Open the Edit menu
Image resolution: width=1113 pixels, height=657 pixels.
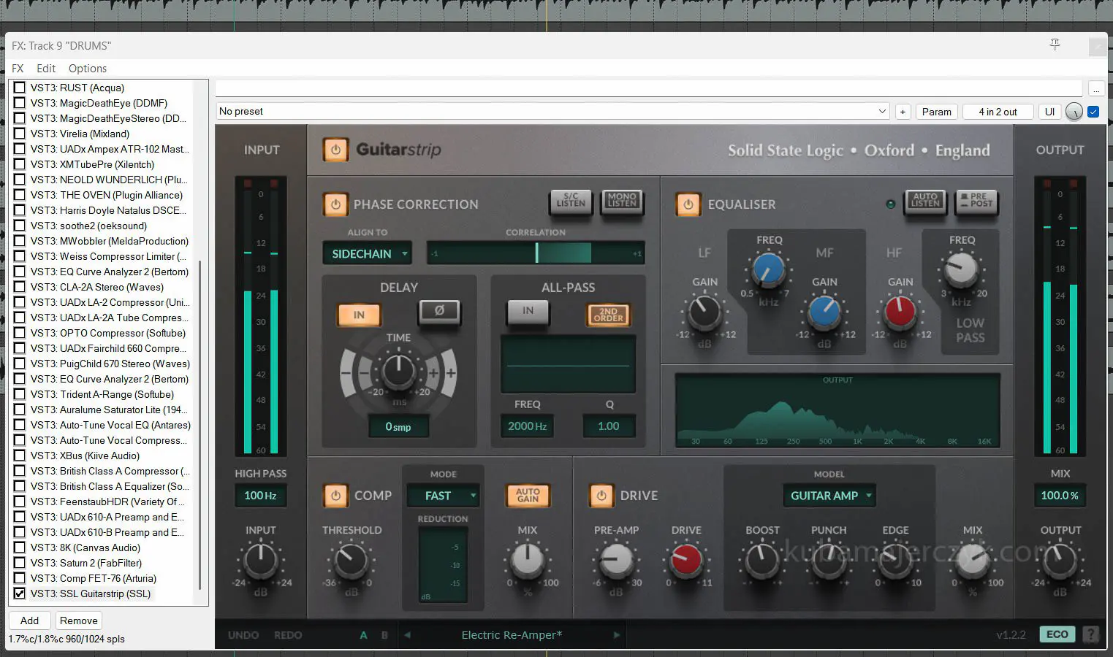46,69
